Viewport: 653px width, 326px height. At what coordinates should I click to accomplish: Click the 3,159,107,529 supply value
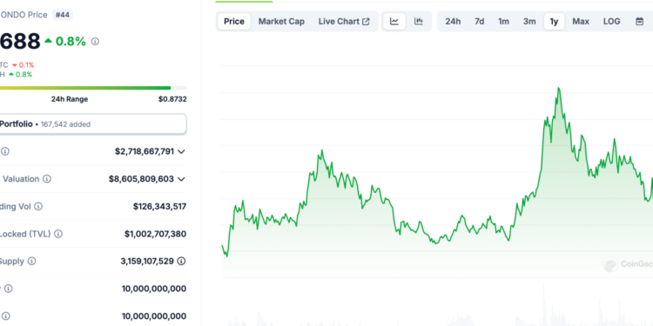tap(147, 261)
